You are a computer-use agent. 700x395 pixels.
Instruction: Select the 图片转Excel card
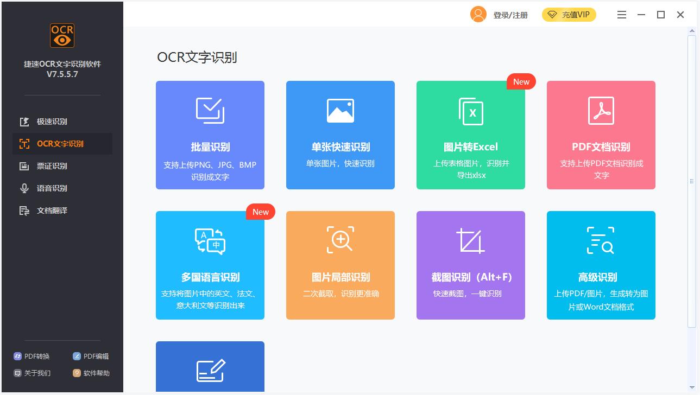tap(470, 135)
